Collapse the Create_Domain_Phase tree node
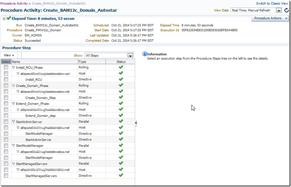Screen dimensions: 291x187 pos(13,86)
